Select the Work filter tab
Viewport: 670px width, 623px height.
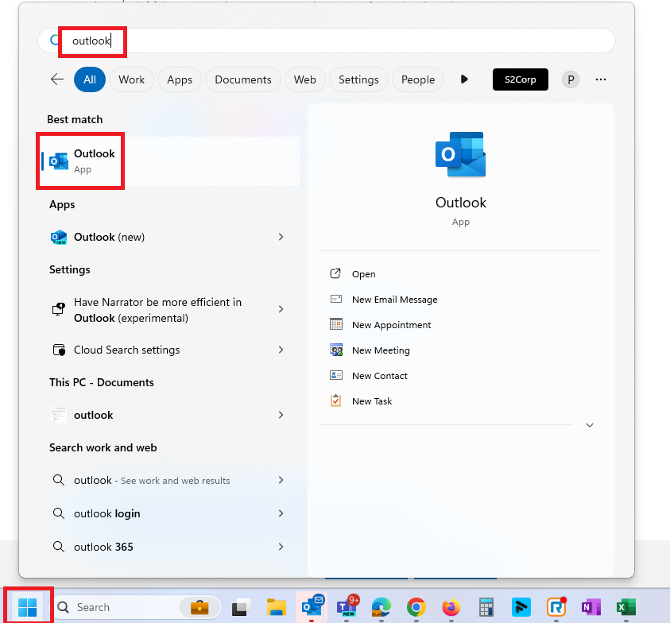point(132,79)
